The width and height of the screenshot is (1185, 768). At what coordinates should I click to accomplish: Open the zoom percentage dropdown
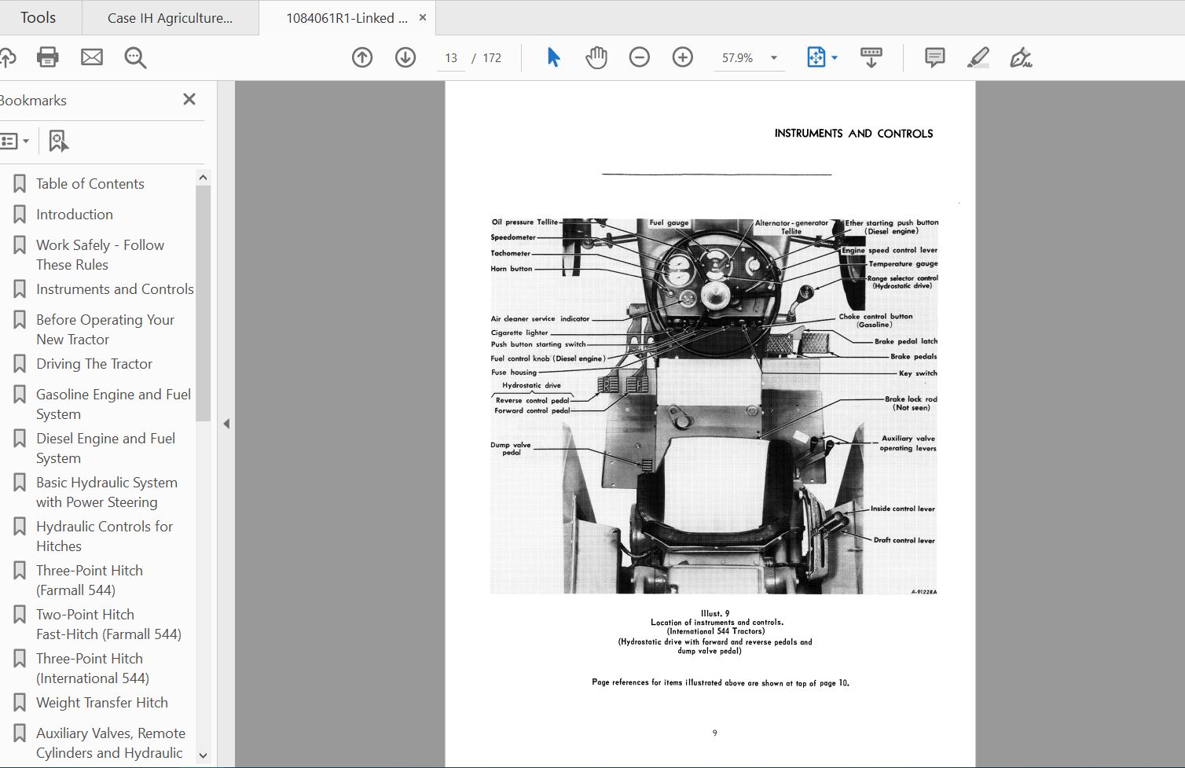pyautogui.click(x=773, y=57)
